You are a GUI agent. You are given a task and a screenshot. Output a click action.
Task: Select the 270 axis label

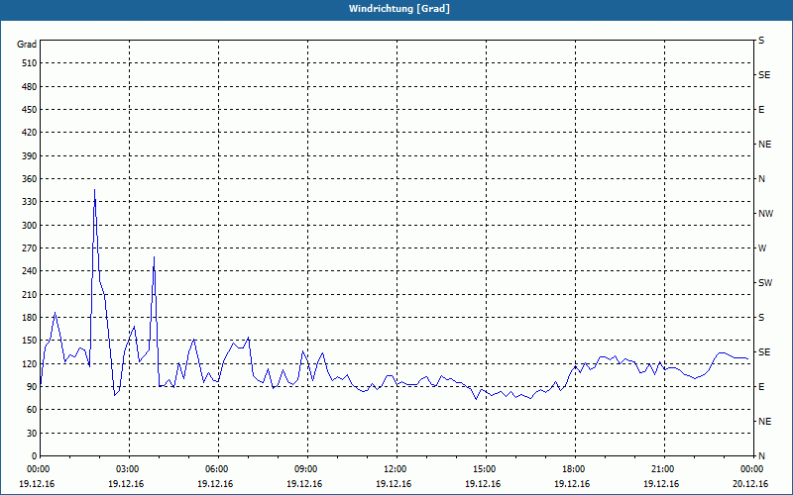pos(30,248)
